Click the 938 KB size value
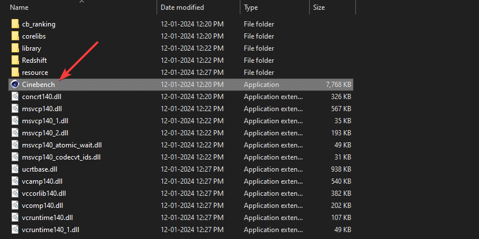The image size is (479, 239). pos(341,169)
